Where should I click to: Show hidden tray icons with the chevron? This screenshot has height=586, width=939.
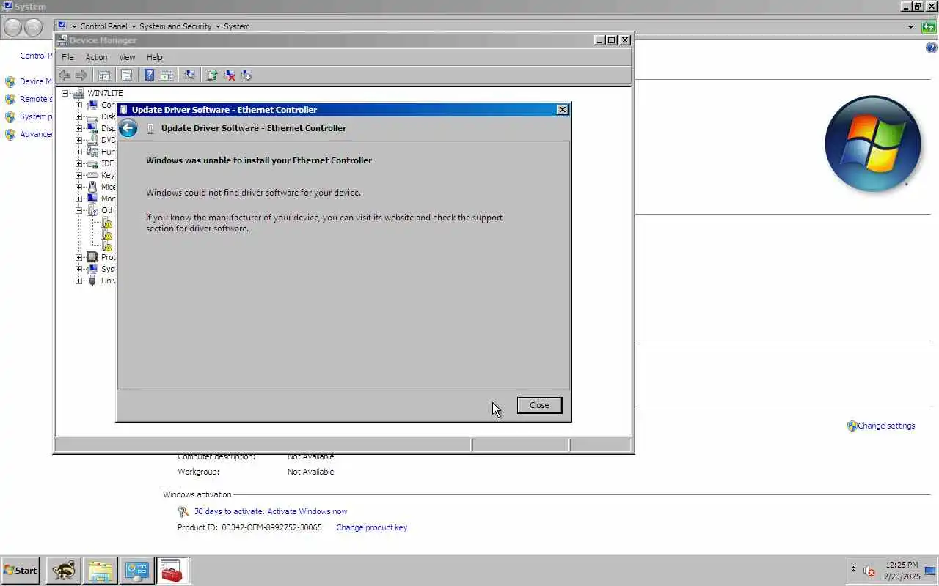pos(853,570)
